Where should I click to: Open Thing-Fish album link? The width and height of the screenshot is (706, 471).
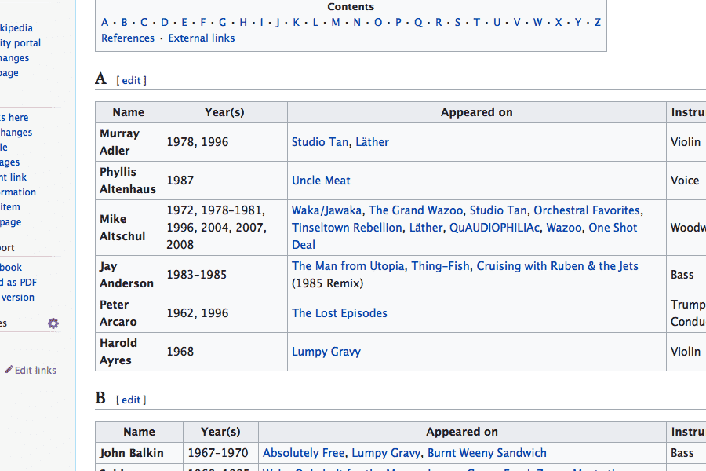coord(440,266)
